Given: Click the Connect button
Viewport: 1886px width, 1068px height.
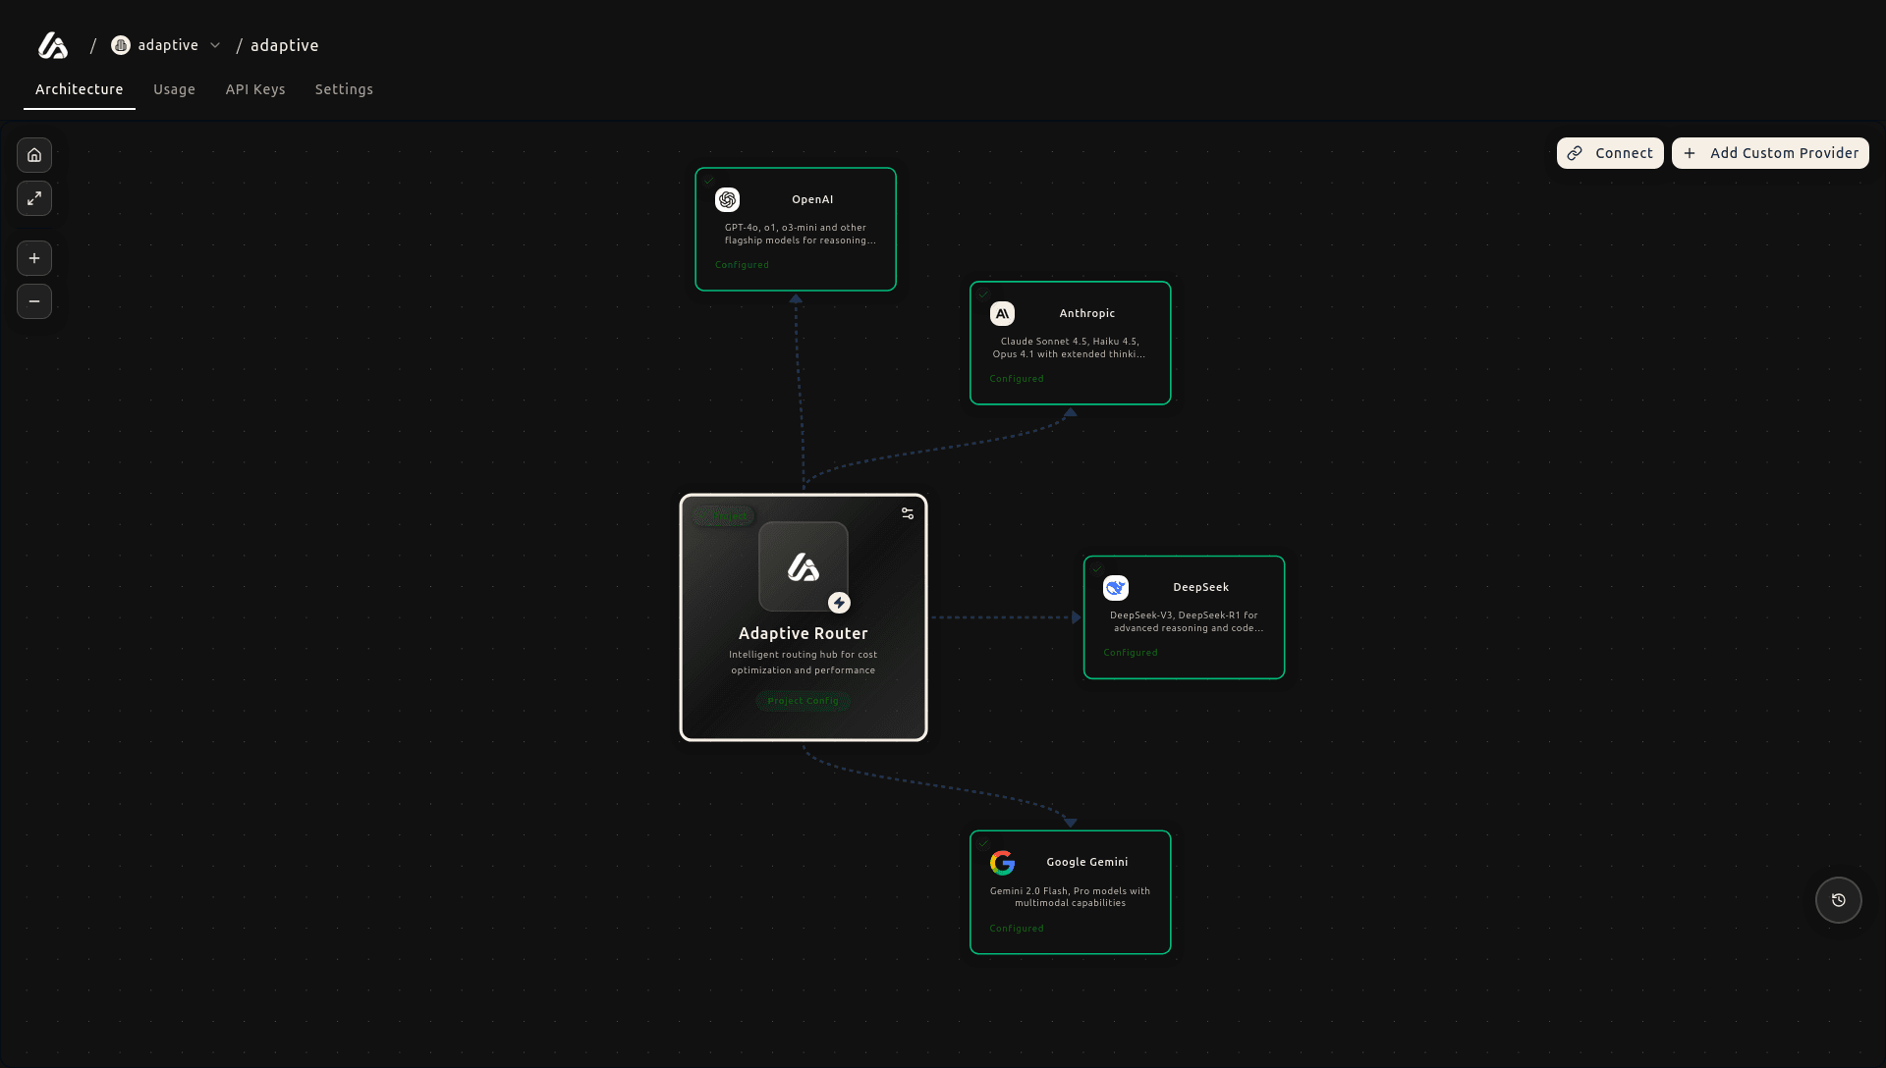Looking at the screenshot, I should coord(1609,153).
